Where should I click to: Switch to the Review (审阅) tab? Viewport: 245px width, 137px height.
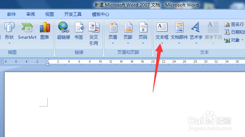coord(31,14)
